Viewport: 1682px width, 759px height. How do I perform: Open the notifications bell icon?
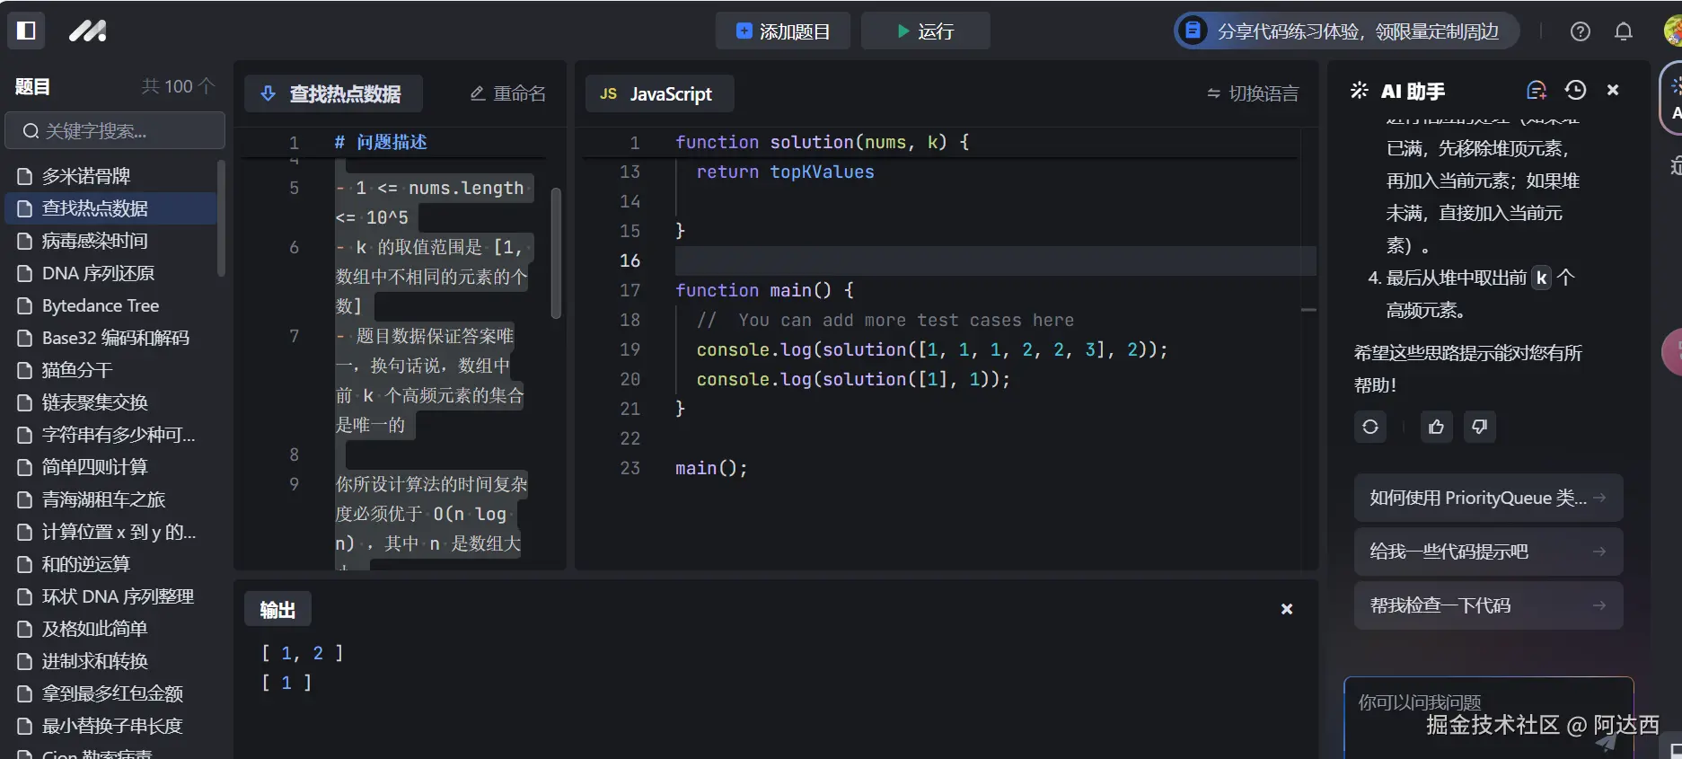(x=1623, y=31)
